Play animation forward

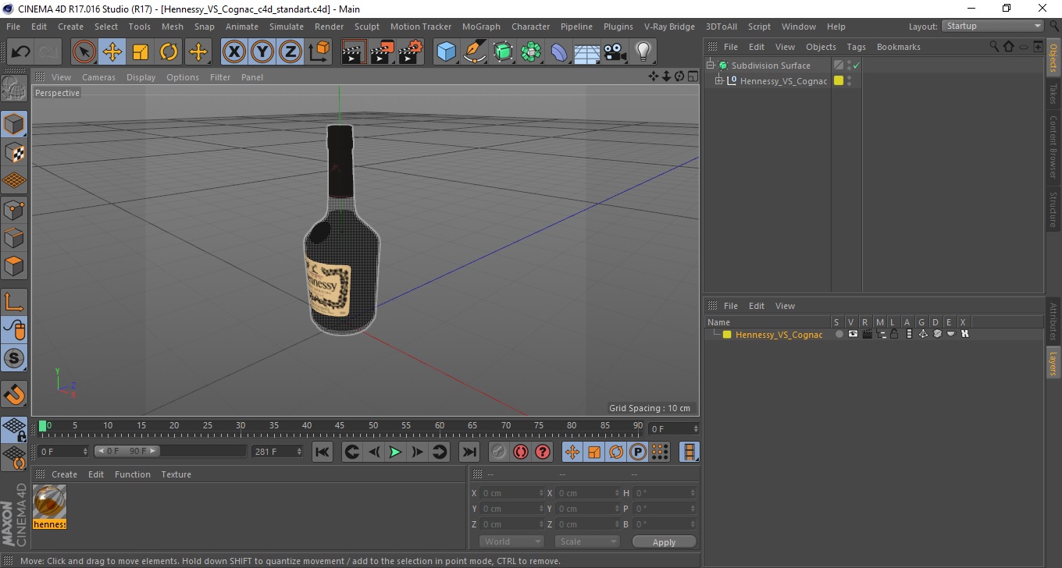(x=396, y=452)
